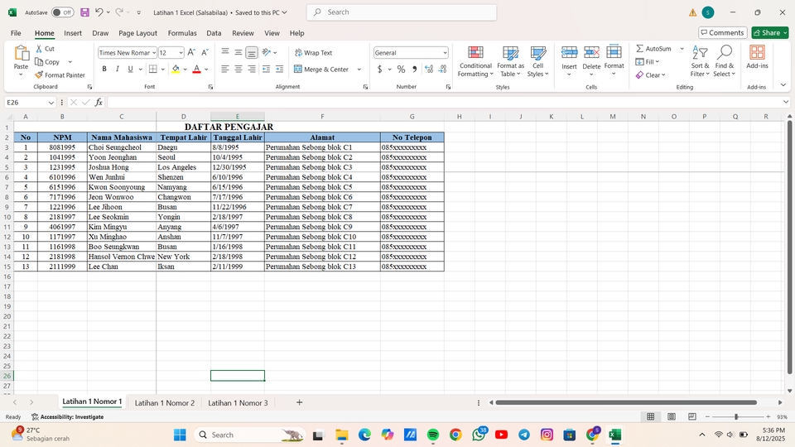Switch to Page Break Preview view
The image size is (795, 447).
692,416
